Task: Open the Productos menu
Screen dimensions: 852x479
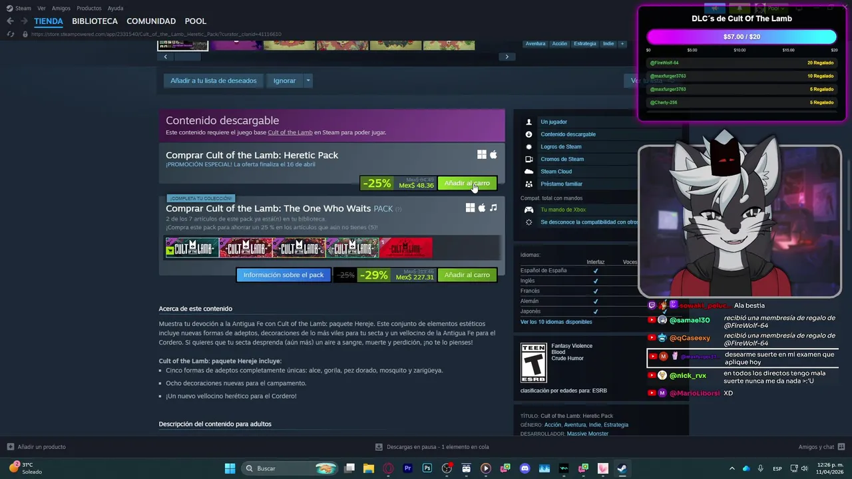Action: tap(89, 8)
